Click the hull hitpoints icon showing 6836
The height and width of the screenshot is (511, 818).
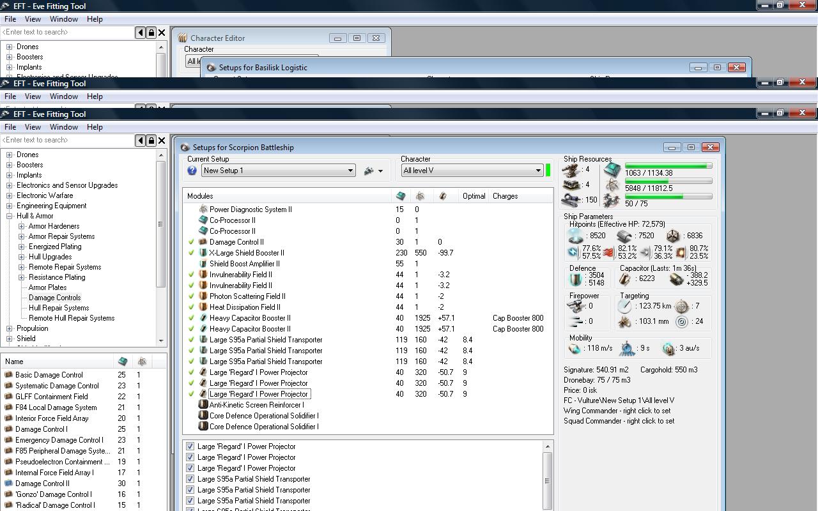point(672,236)
